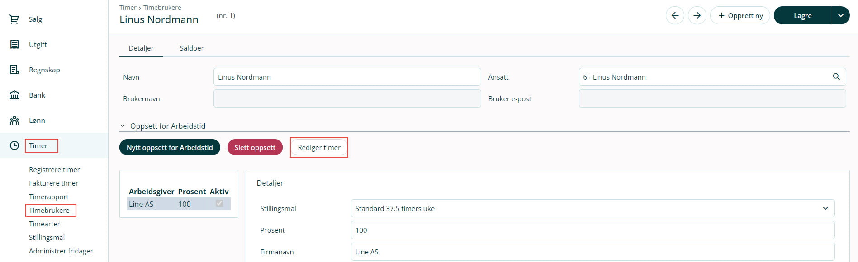Click the Timer clock icon
This screenshot has height=262, width=858.
click(x=14, y=145)
